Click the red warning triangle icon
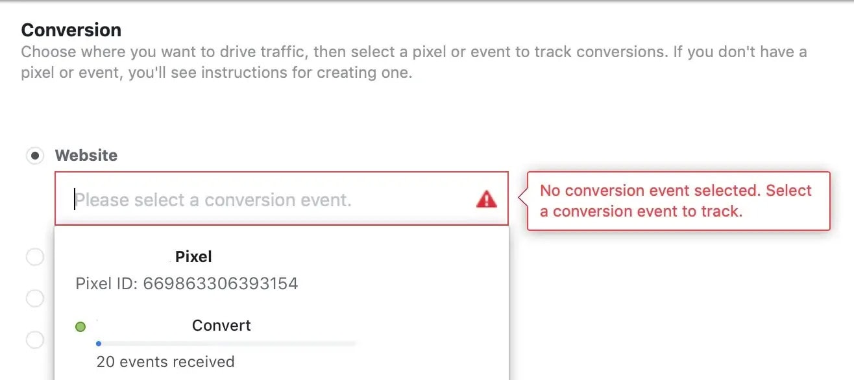854x380 pixels. [x=487, y=199]
